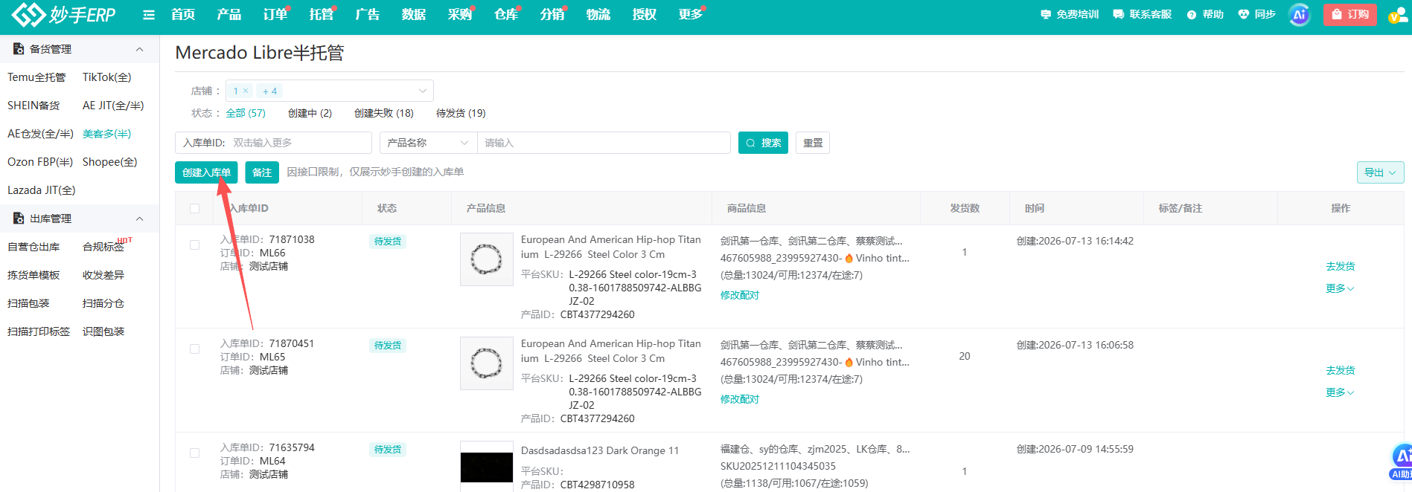Open 拣货单模板 in the sidebar
This screenshot has height=492, width=1412.
33,275
